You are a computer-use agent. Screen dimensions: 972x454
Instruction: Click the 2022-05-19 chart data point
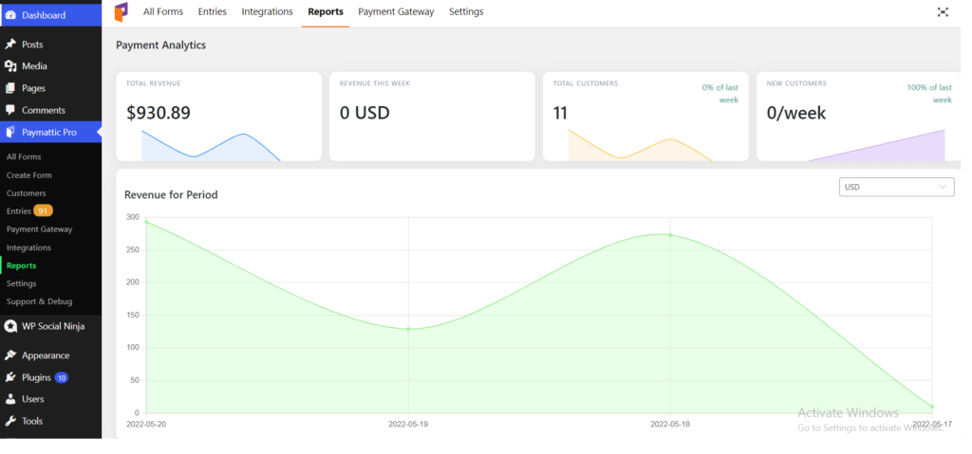pos(408,329)
